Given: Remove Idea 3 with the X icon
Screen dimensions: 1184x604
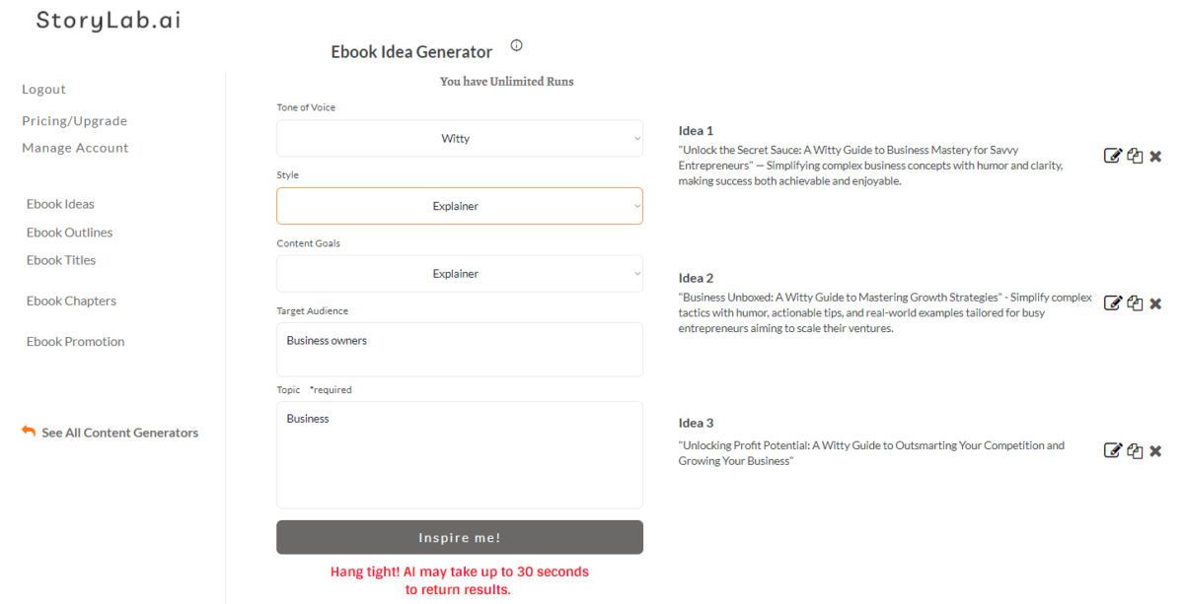Looking at the screenshot, I should click(x=1155, y=450).
